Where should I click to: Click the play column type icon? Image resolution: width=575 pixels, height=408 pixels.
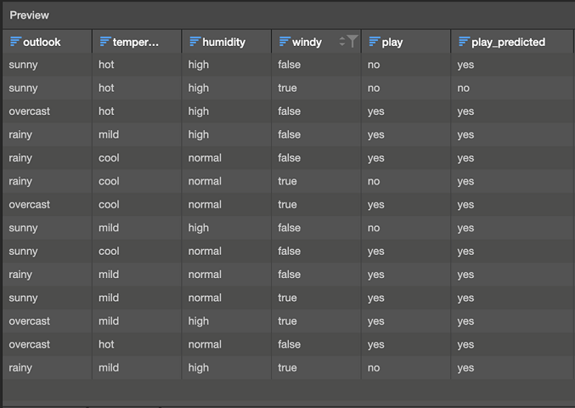pyautogui.click(x=375, y=42)
